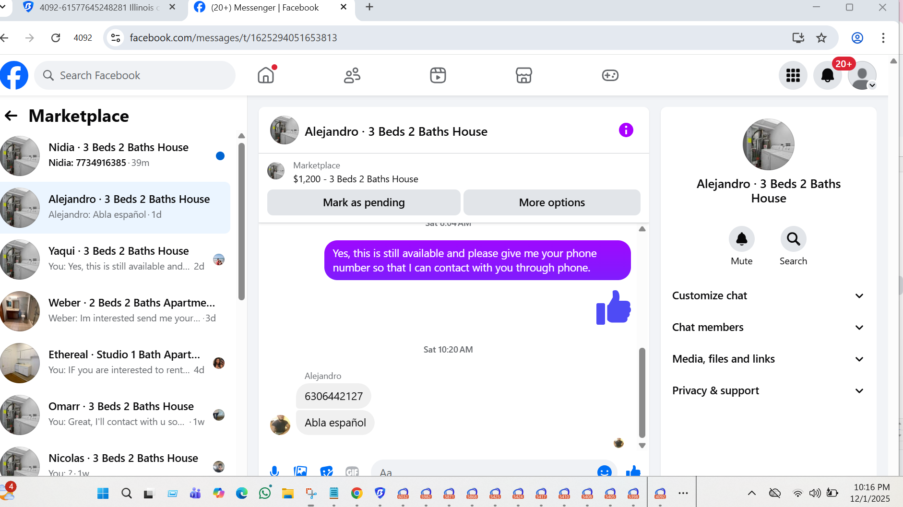Show hidden system tray icons

752,493
